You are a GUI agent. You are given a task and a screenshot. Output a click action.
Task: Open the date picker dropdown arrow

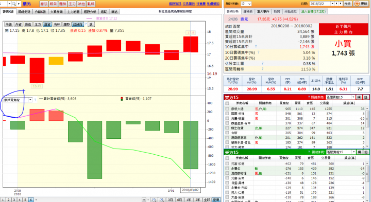click(x=332, y=4)
